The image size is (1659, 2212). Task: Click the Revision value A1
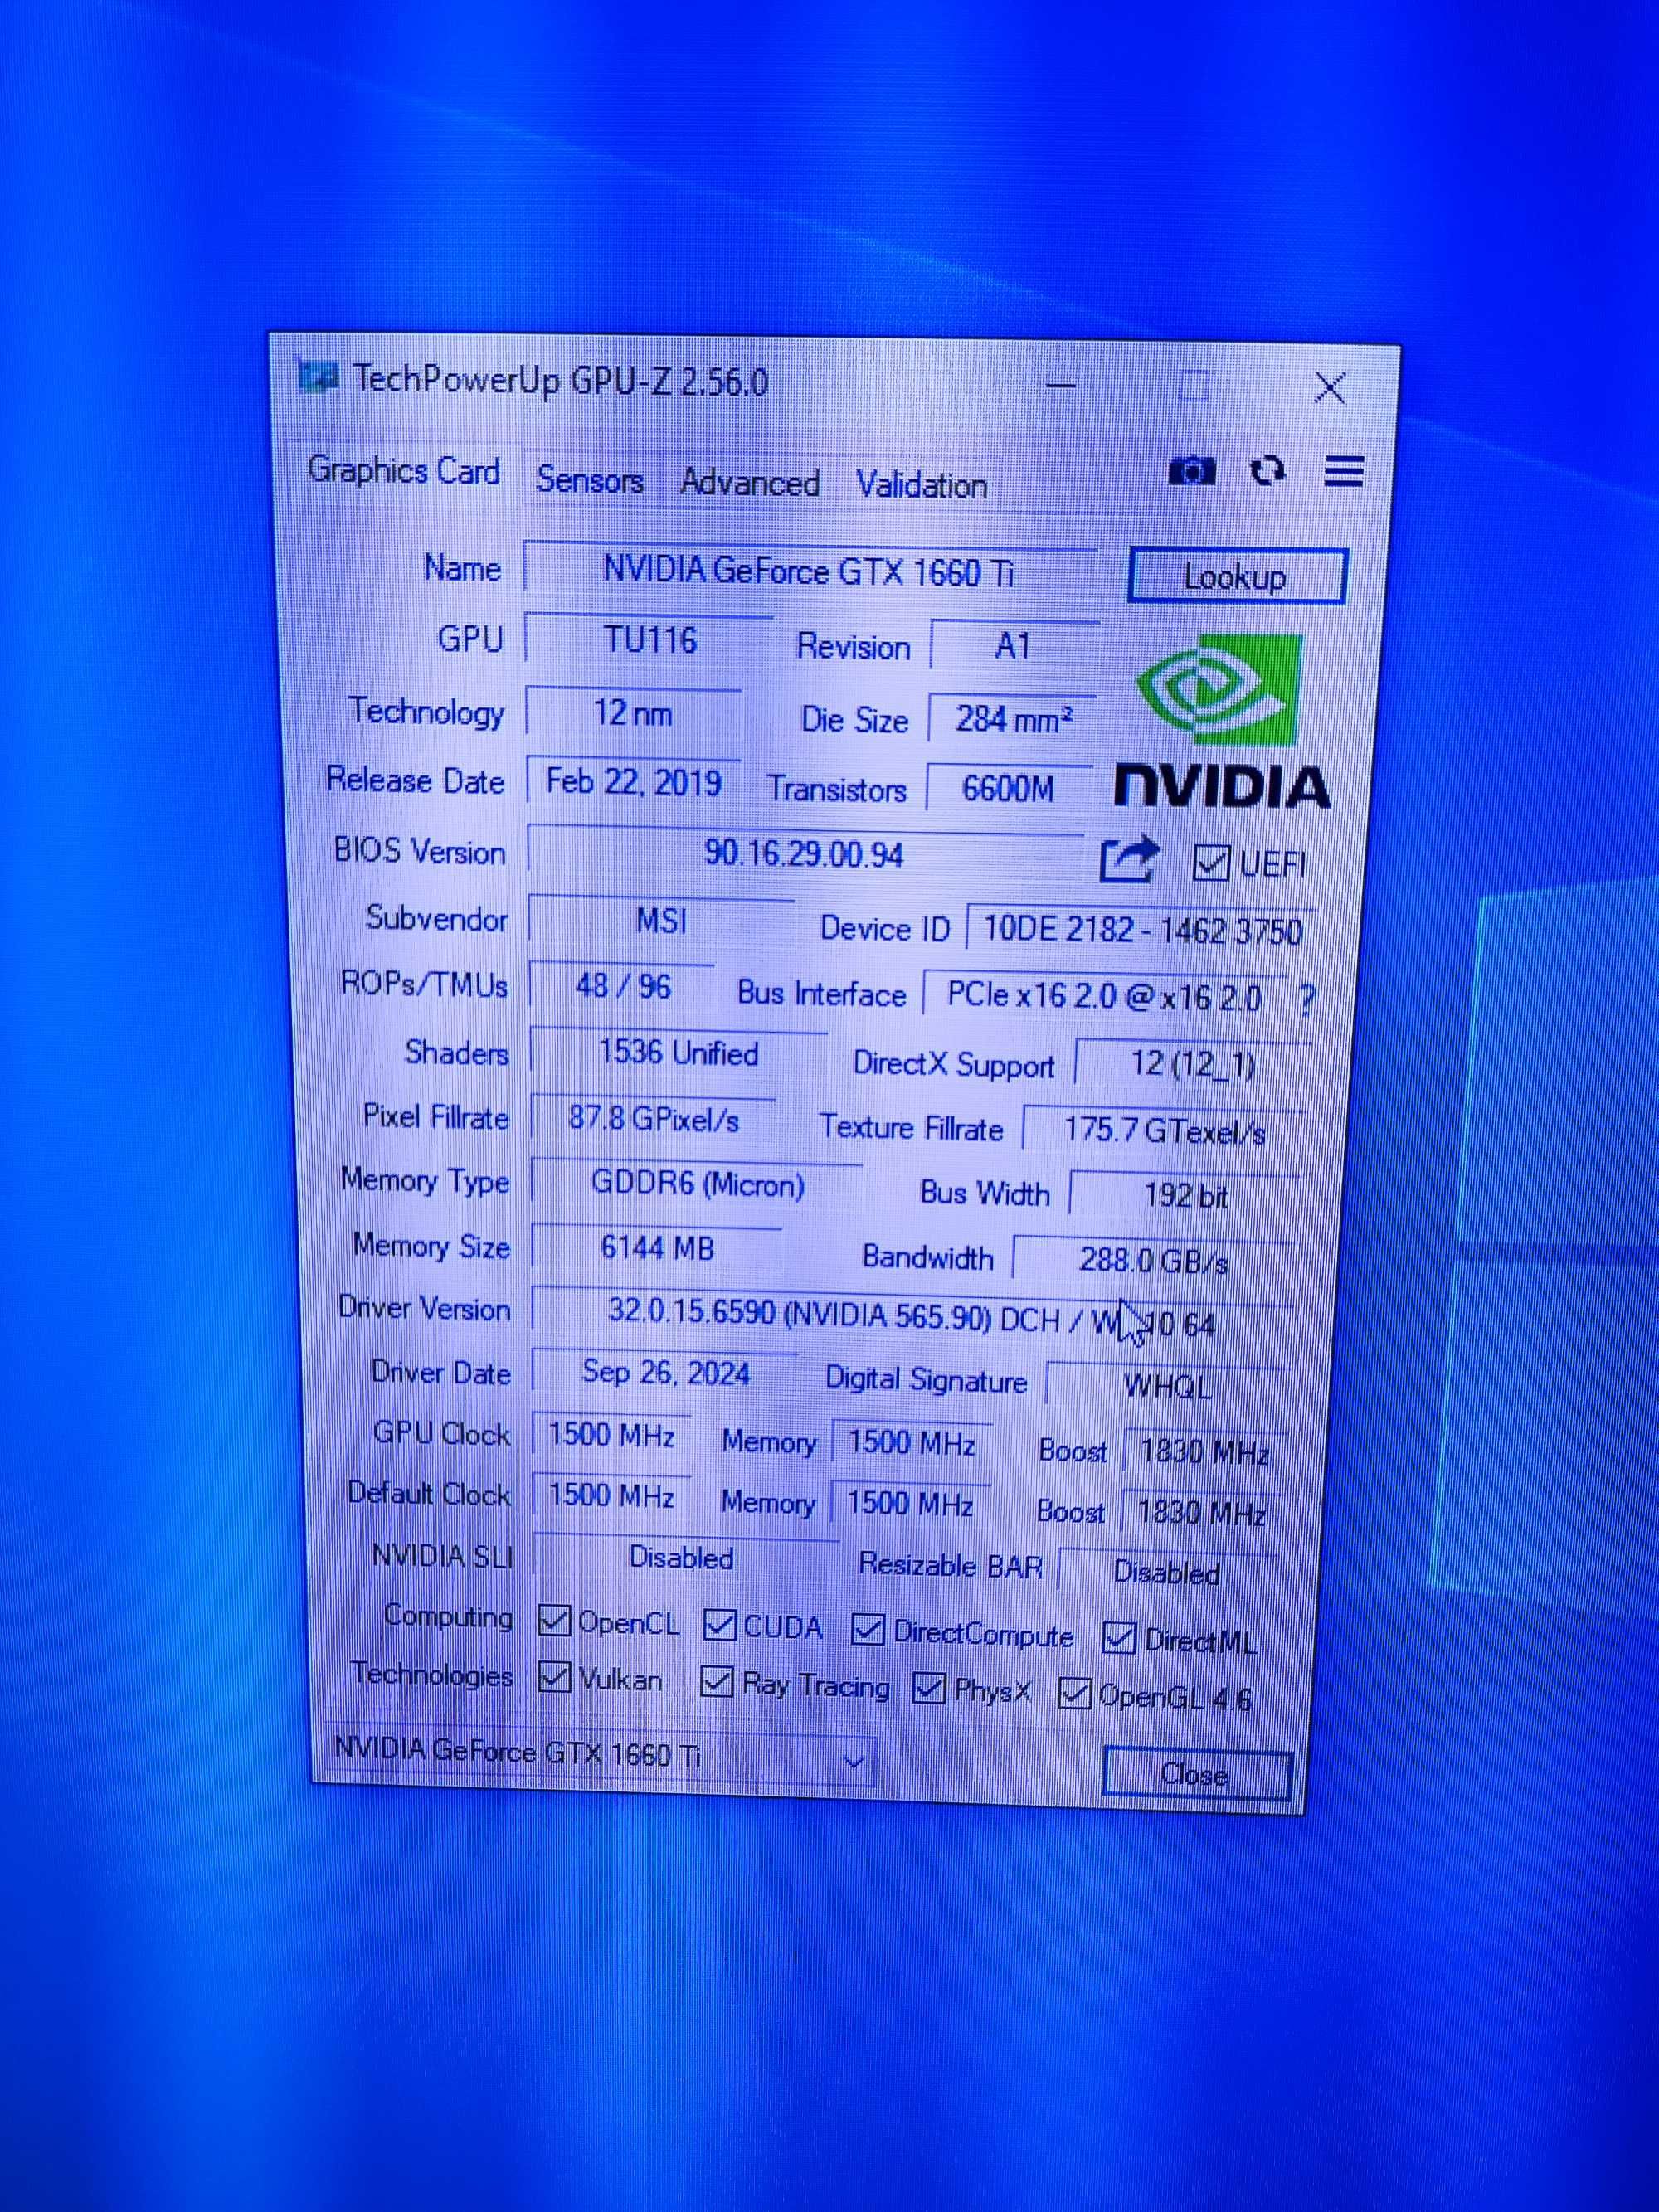(x=1014, y=646)
